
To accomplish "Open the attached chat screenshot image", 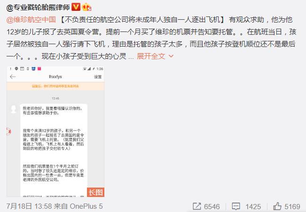I will click(55, 131).
